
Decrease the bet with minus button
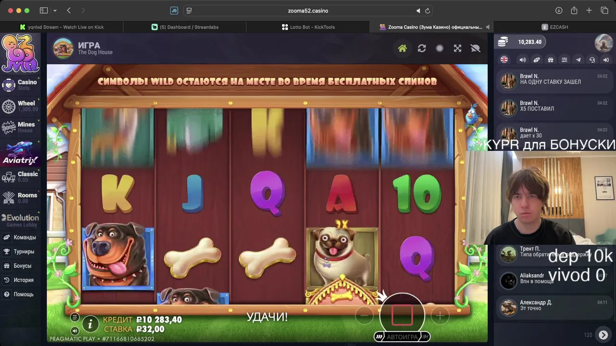point(364,316)
